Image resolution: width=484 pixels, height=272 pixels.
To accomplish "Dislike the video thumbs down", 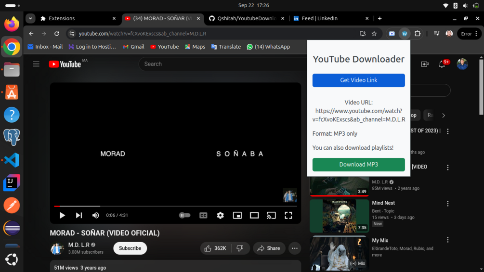I will coord(240,248).
